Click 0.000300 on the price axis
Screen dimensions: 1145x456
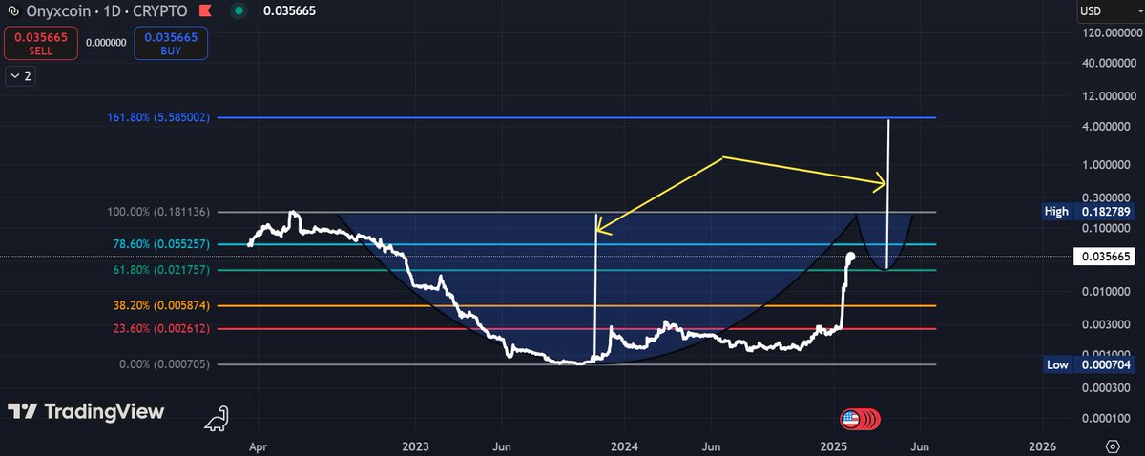coord(1107,387)
